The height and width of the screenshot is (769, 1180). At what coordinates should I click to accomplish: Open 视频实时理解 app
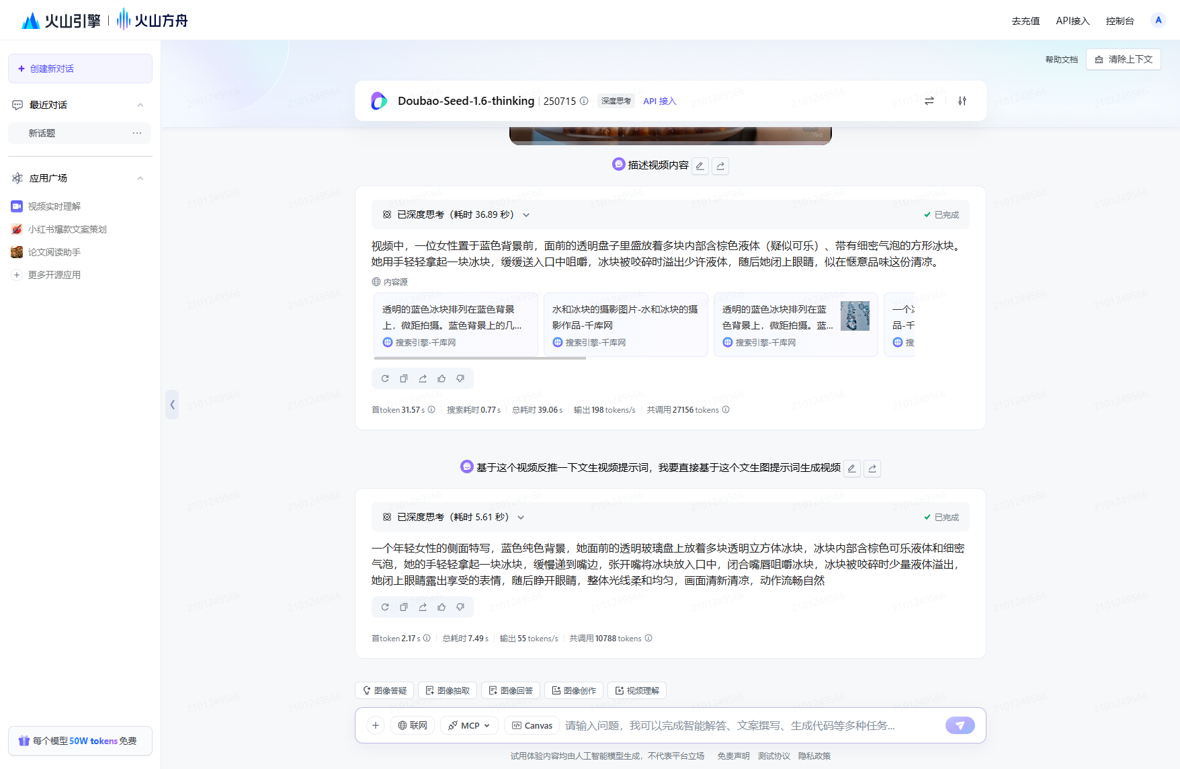click(x=47, y=206)
